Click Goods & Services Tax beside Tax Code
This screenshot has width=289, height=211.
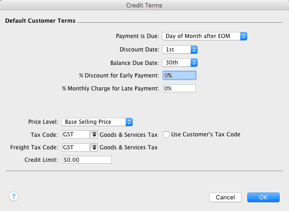[x=128, y=134]
